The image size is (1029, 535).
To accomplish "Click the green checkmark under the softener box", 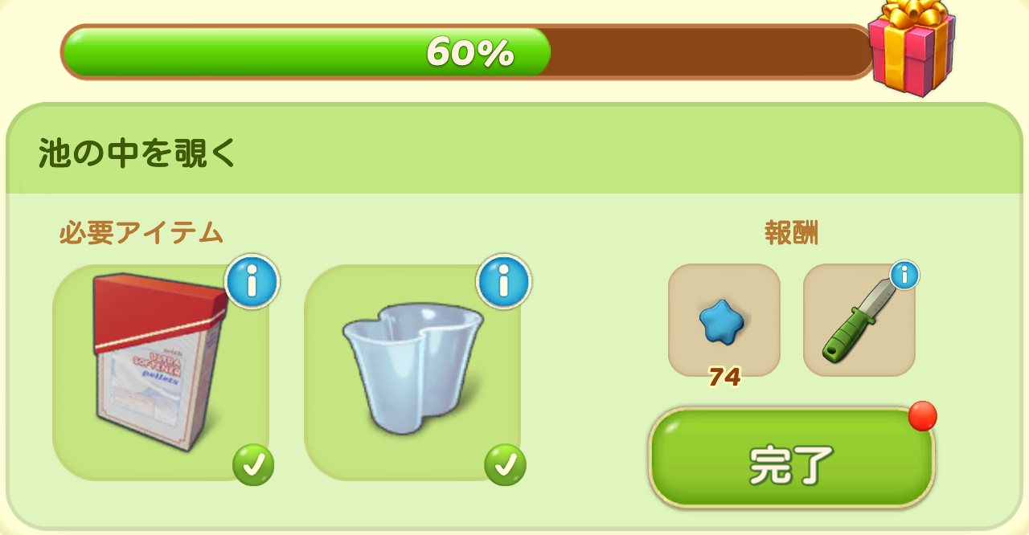I will 253,465.
